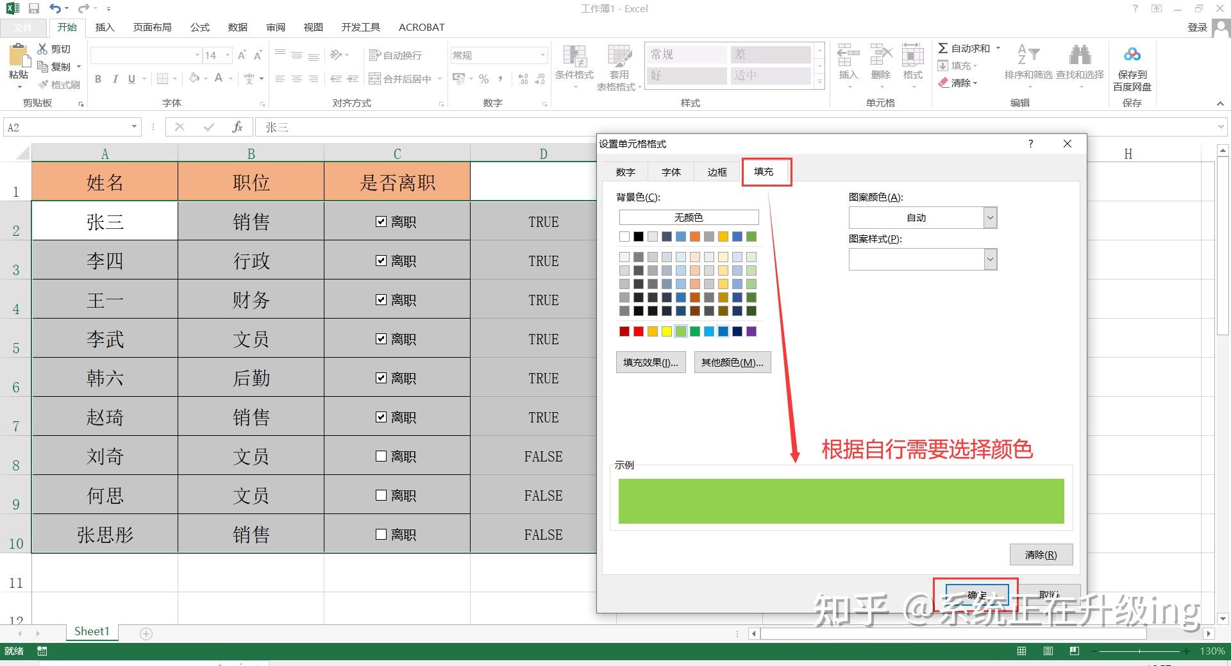Expand the Clear (清除) ribbon dropdown

[x=975, y=83]
